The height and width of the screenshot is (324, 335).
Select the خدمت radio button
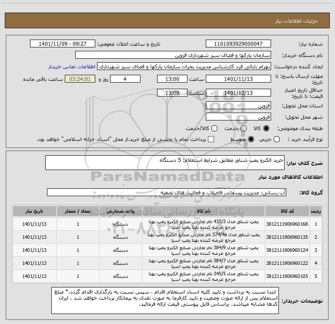pos(244,128)
